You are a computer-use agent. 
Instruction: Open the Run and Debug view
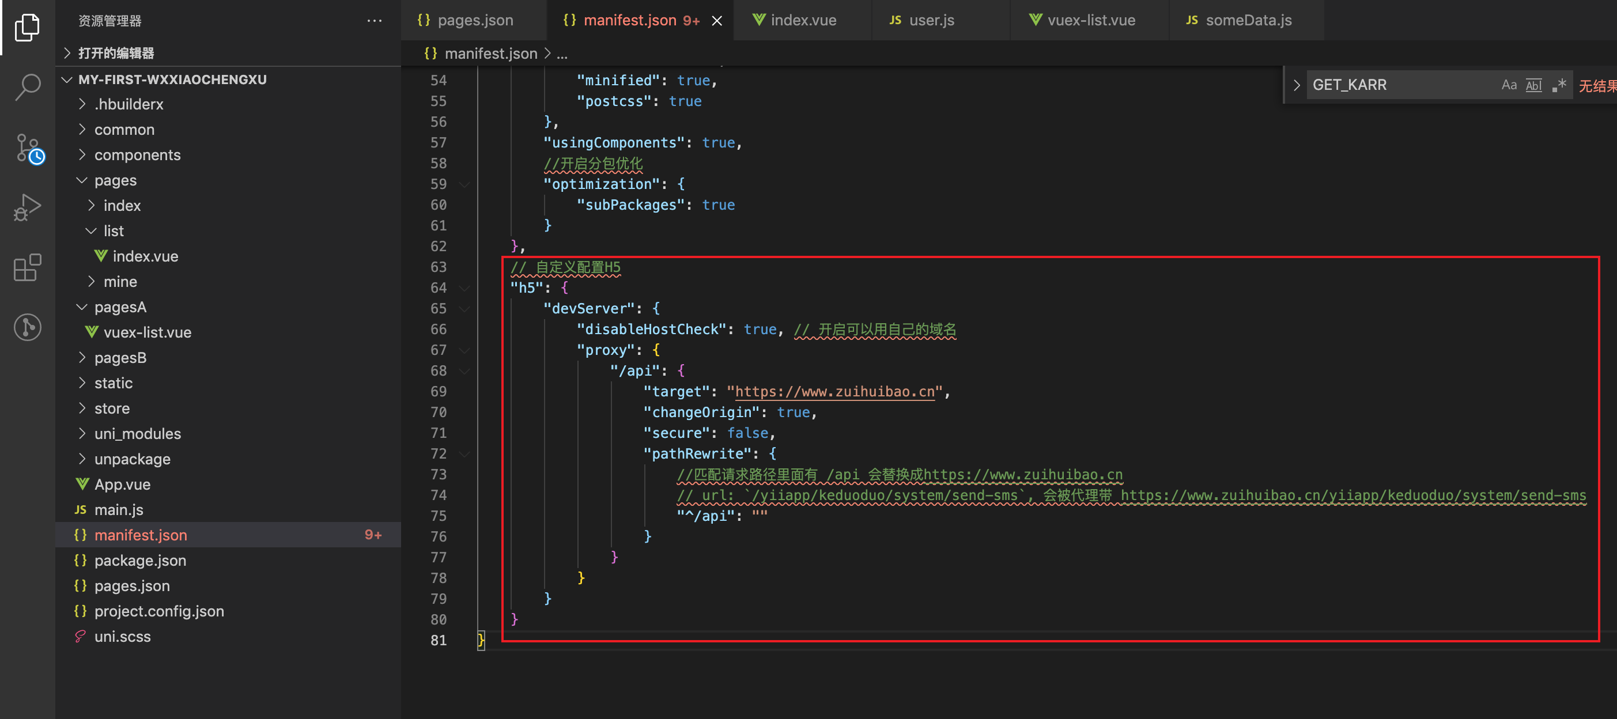27,207
